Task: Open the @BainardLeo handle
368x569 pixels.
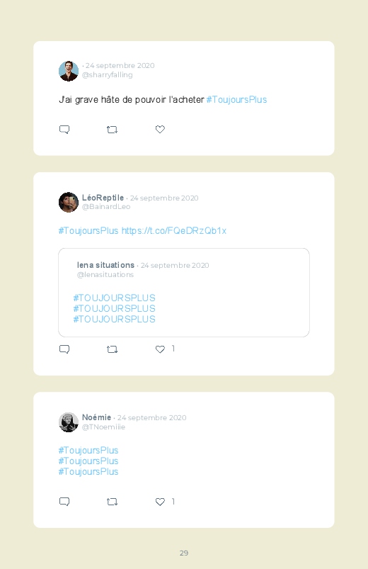Action: click(106, 207)
